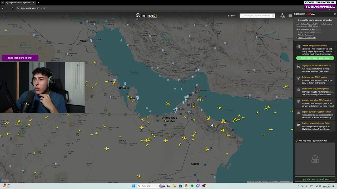Click the aviation newsletter envelope icon
337x189 pixels.
(x=299, y=67)
